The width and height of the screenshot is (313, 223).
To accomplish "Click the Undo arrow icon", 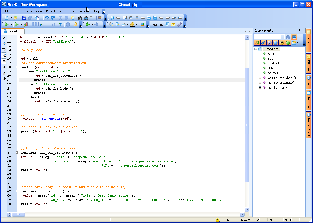I will tap(47, 18).
